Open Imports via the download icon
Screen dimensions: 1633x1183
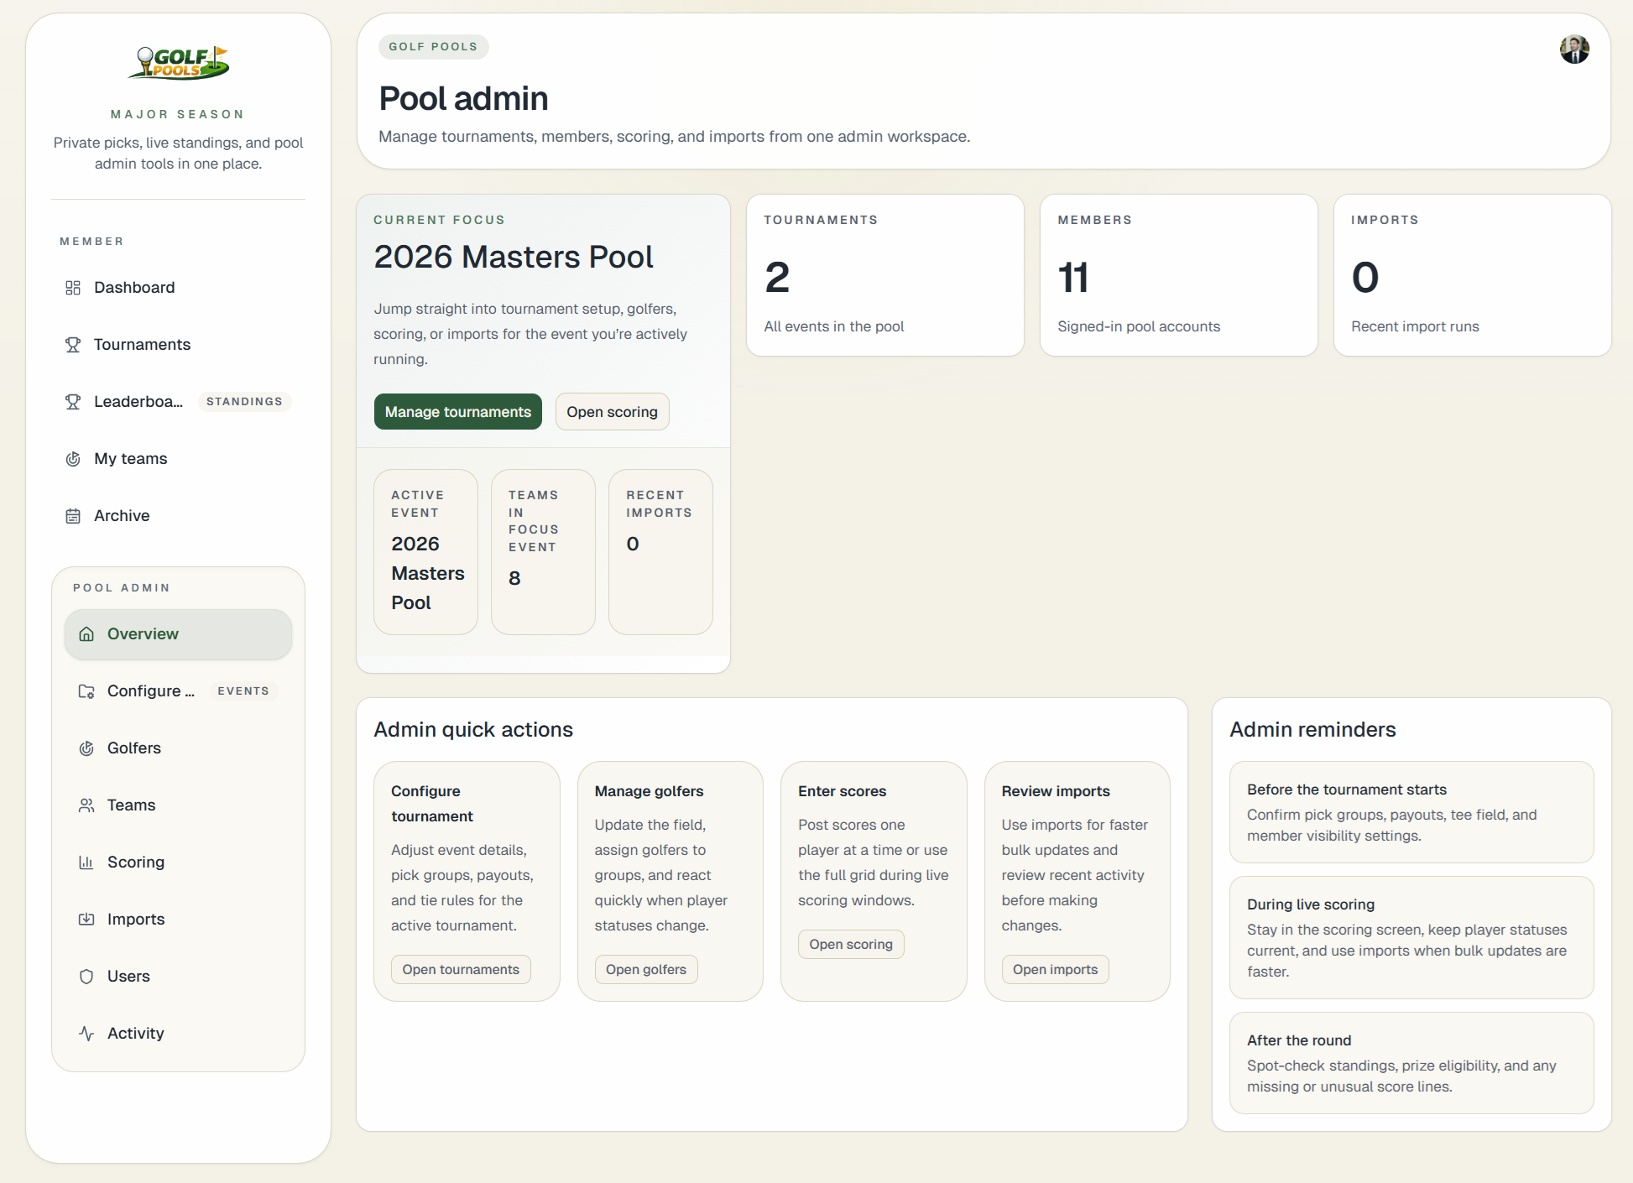(86, 919)
